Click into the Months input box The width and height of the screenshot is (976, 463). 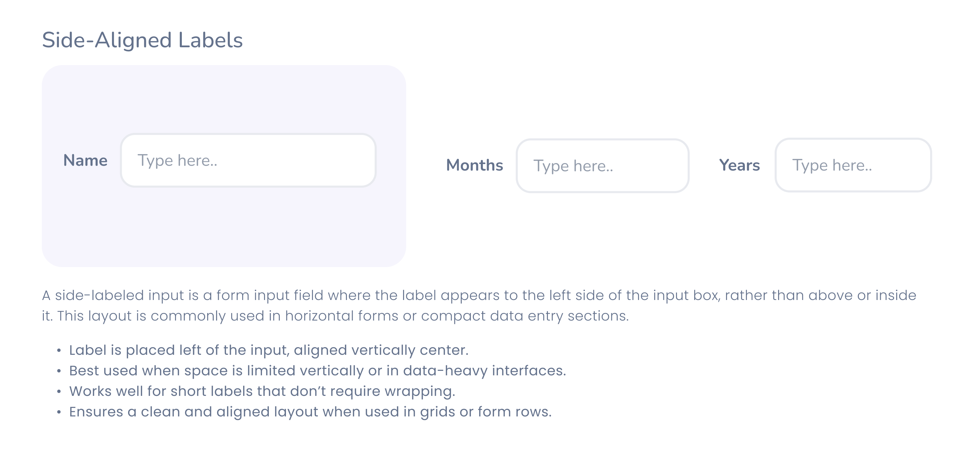[x=602, y=165]
